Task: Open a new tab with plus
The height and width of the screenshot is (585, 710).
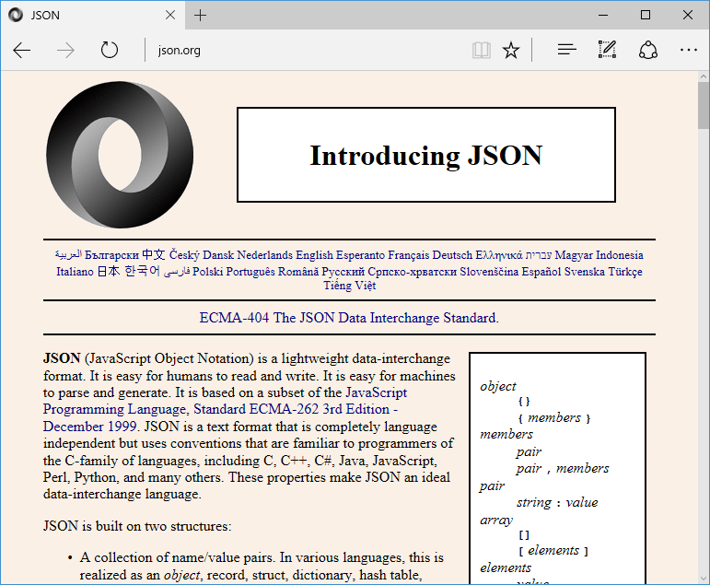Action: pos(200,15)
